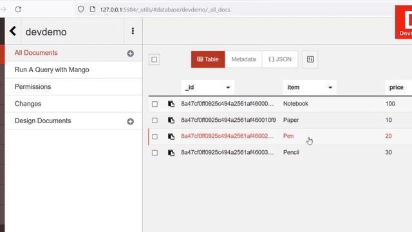Viewport: 412px width, 232px height.
Task: Open the Pencil document ID 8a47...af46003...
Action: point(227,152)
